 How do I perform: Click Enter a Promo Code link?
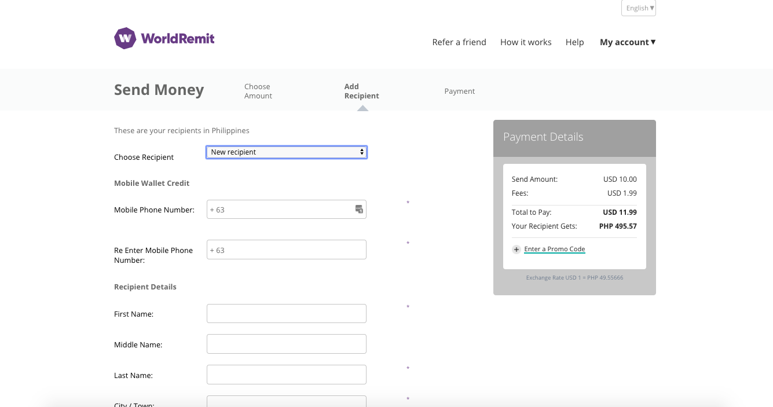(x=555, y=250)
